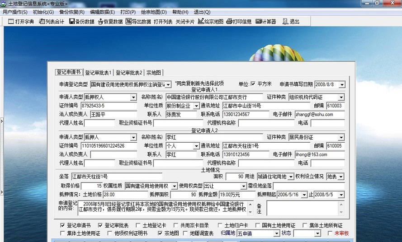Image resolution: width=402 pixels, height=242 pixels.
Task: Click the 备份数据 backup data icon
Action: pos(81,22)
